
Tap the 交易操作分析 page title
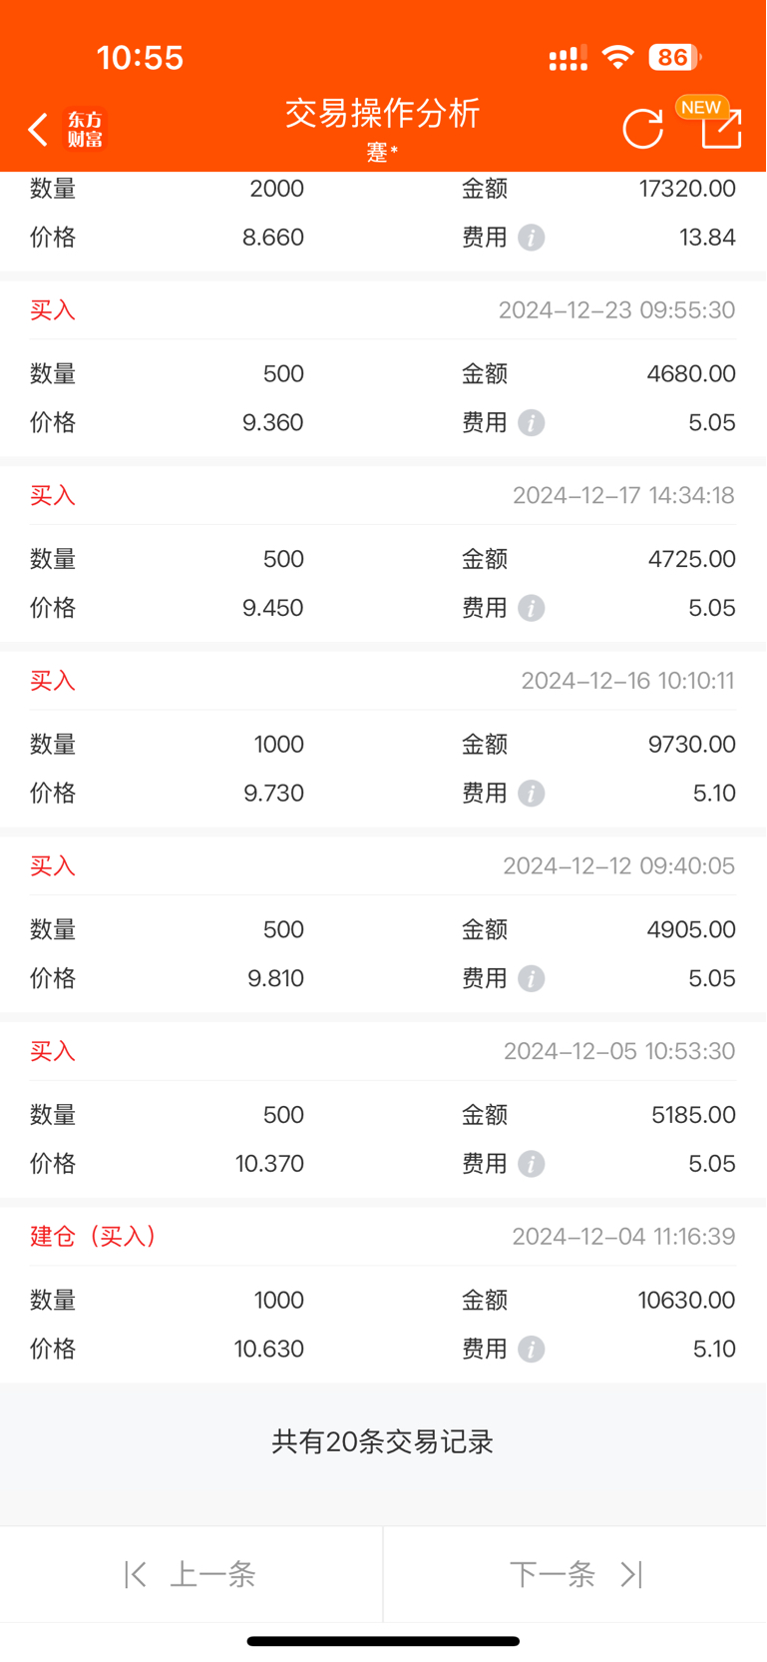pyautogui.click(x=383, y=114)
